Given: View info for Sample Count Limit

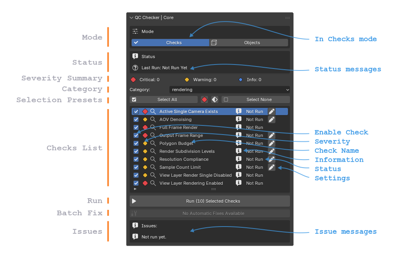Looking at the screenshot, I should [x=238, y=167].
